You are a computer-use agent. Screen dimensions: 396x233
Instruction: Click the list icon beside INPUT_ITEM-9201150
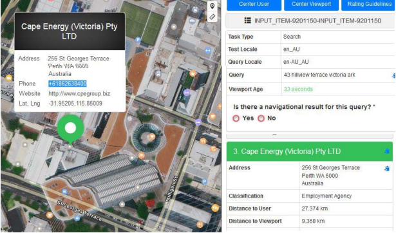247,21
